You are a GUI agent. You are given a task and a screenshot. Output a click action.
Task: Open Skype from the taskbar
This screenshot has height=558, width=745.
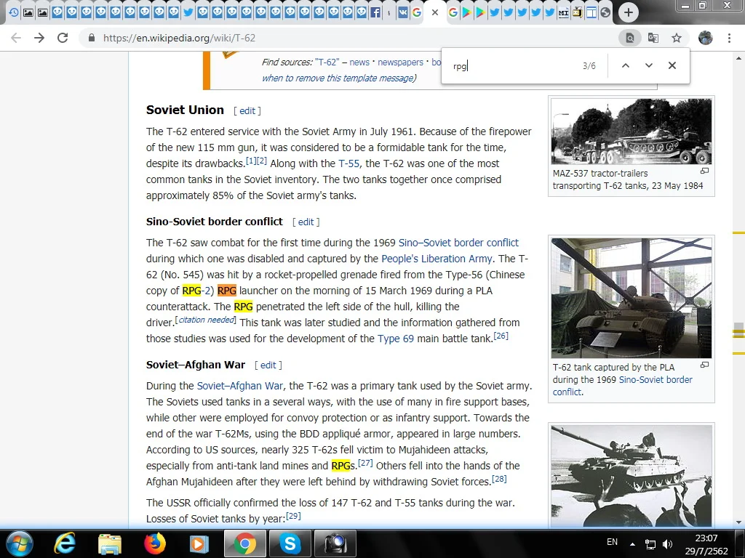tap(290, 543)
